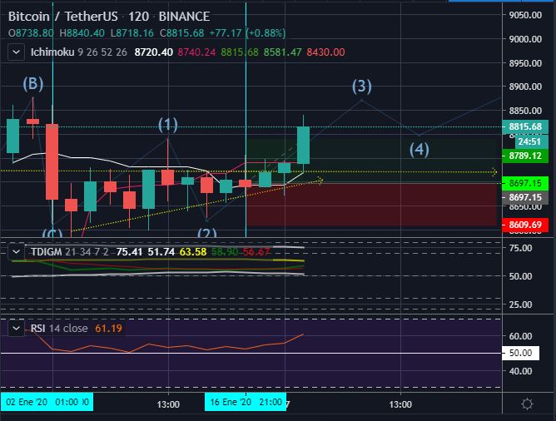This screenshot has height=421, width=556.
Task: Click the (1) wave label
Action: click(x=168, y=125)
